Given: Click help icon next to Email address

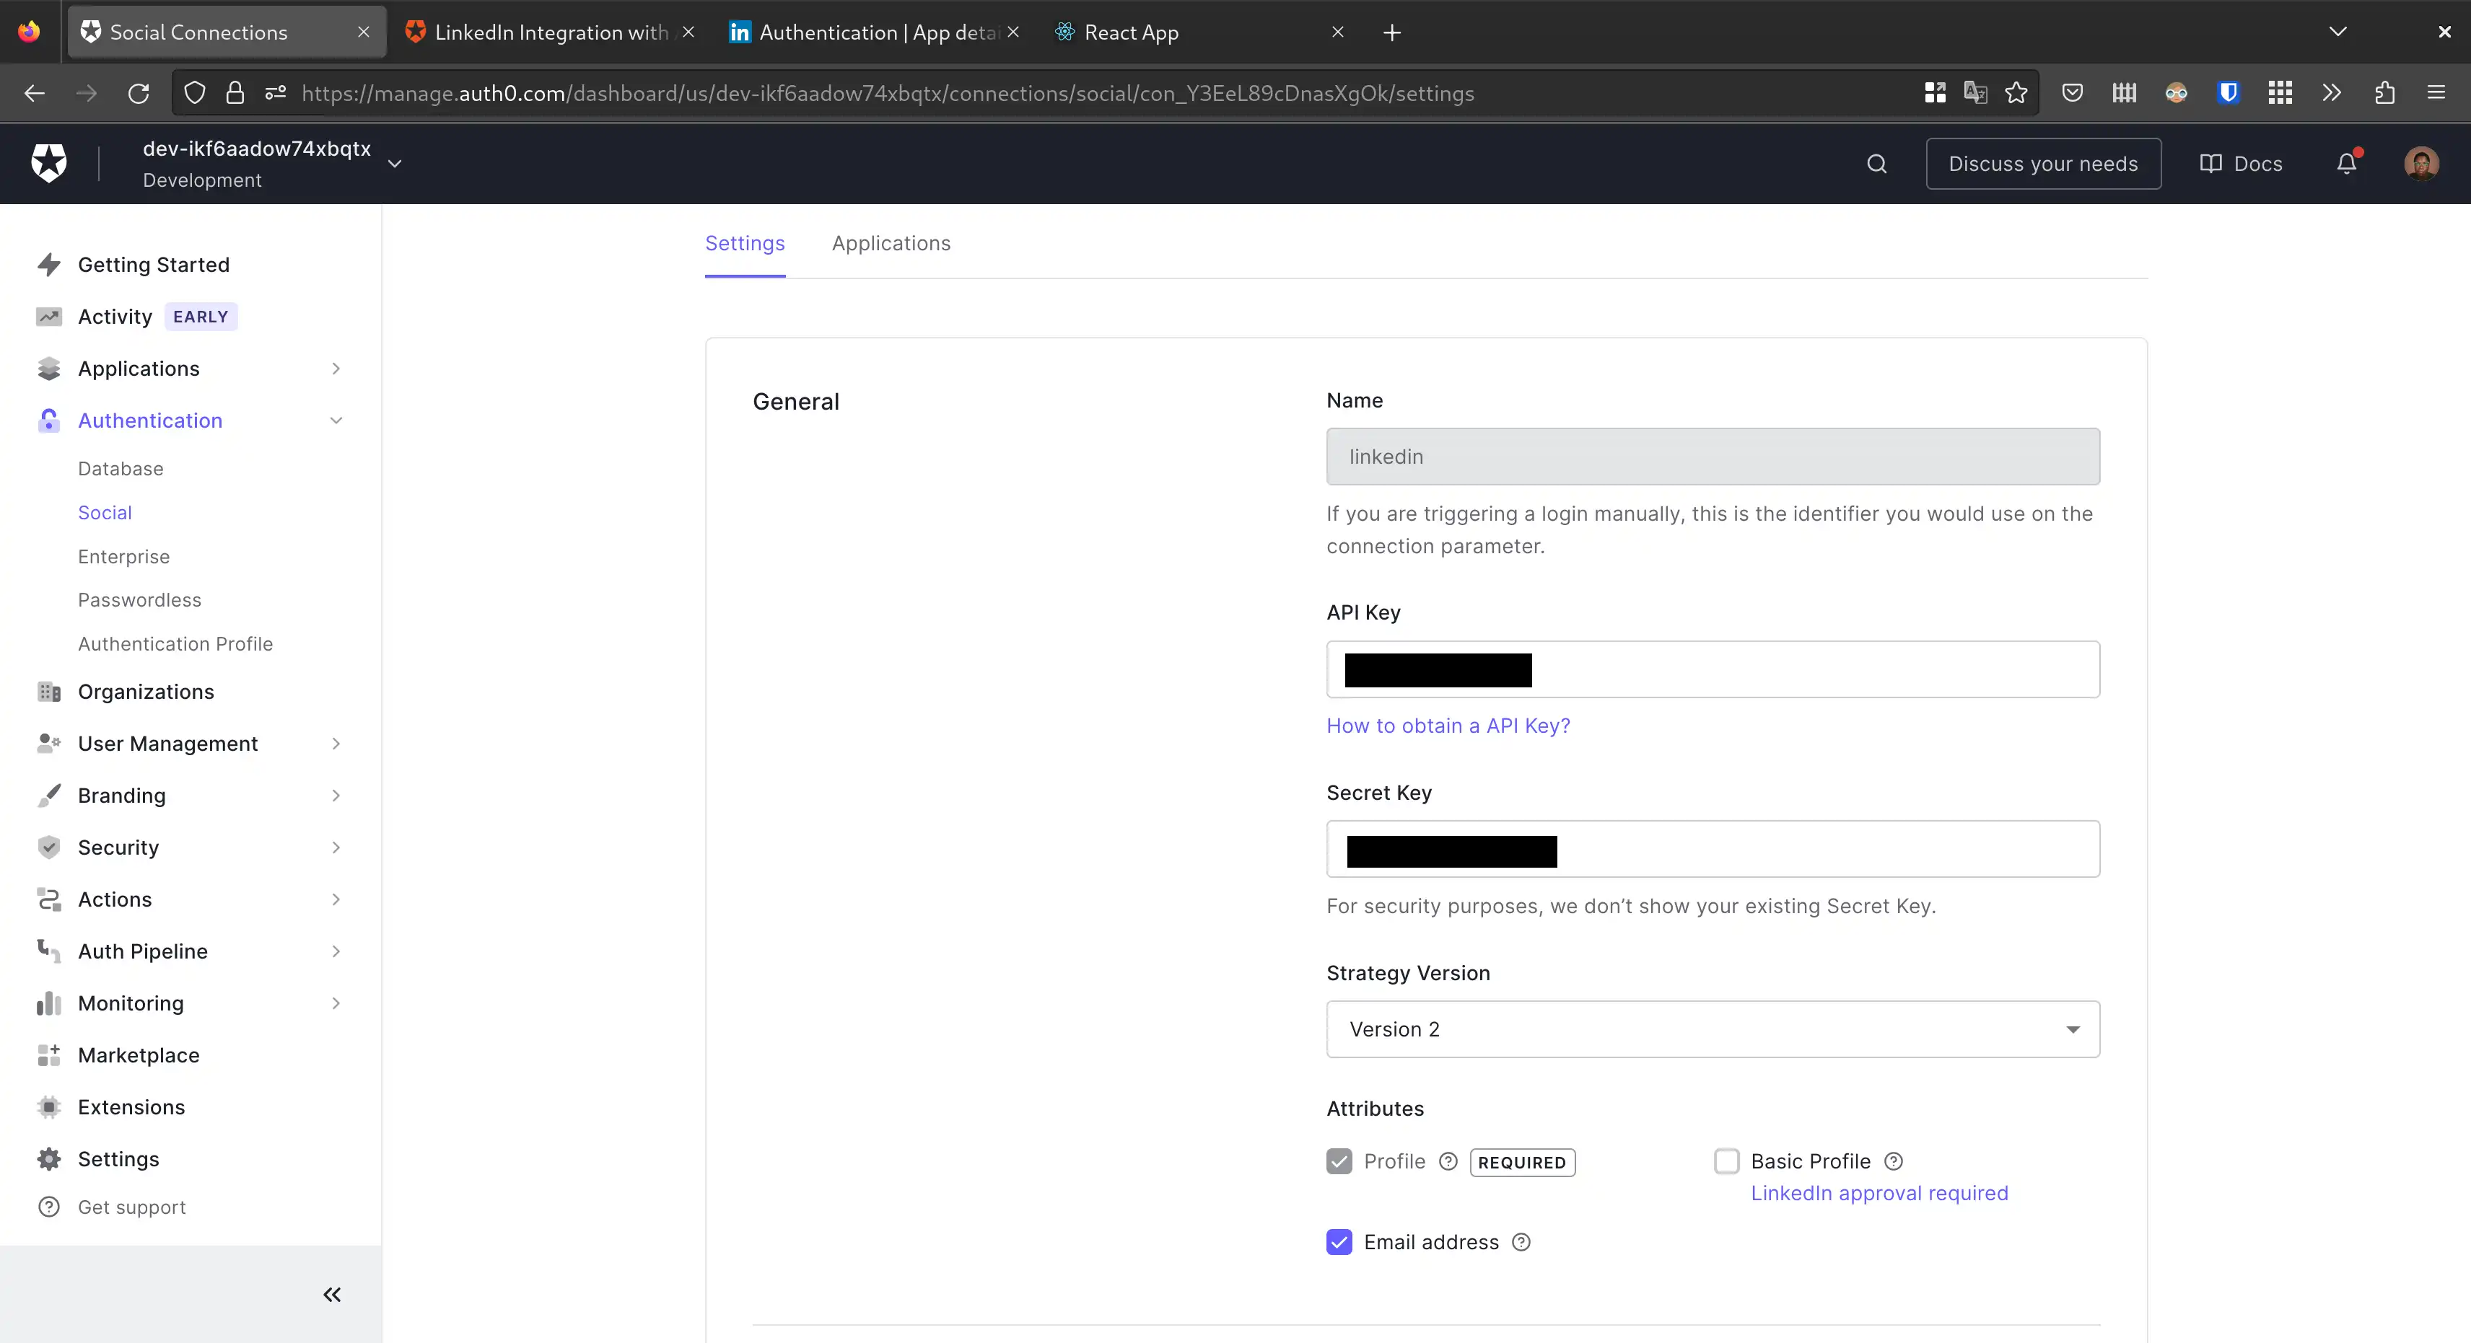Looking at the screenshot, I should (1521, 1242).
